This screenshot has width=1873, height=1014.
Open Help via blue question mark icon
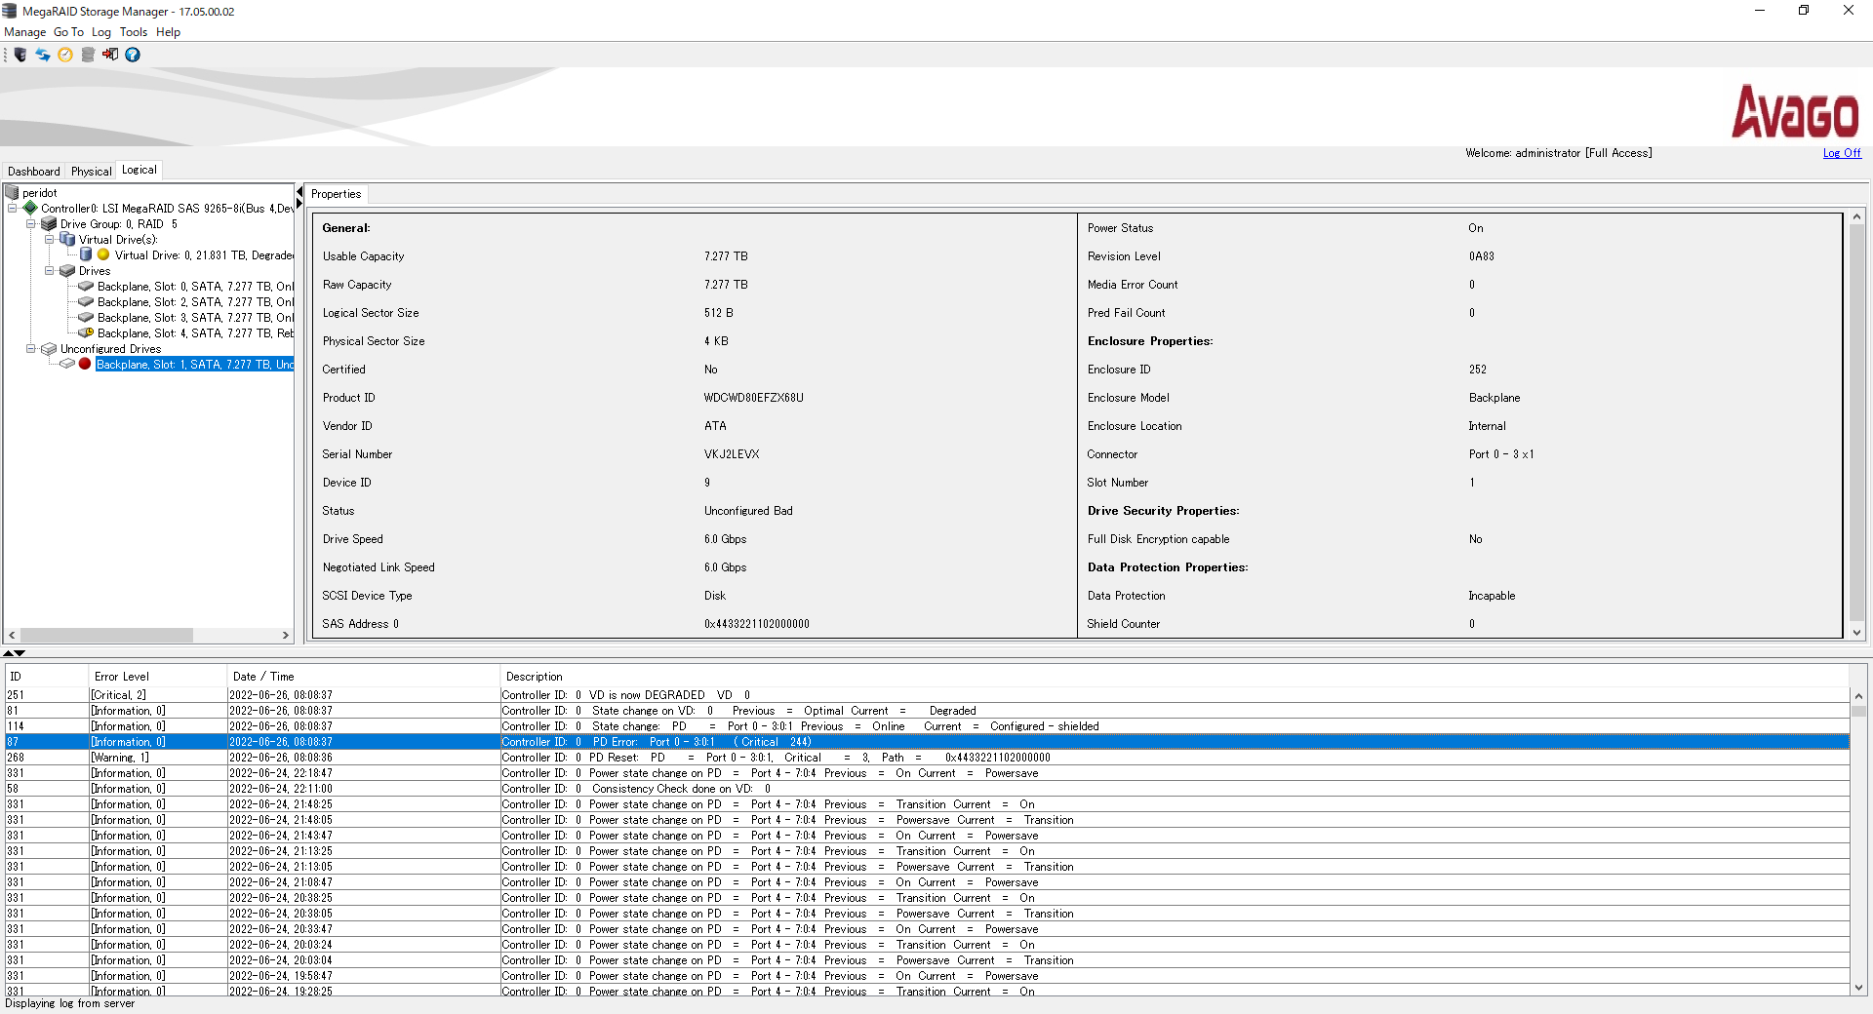[x=133, y=55]
